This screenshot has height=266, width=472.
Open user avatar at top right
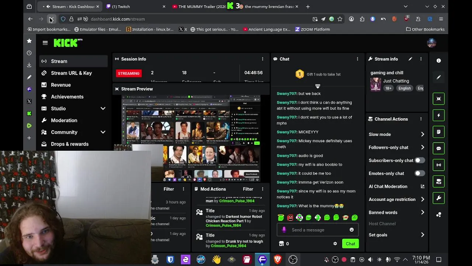pyautogui.click(x=431, y=43)
